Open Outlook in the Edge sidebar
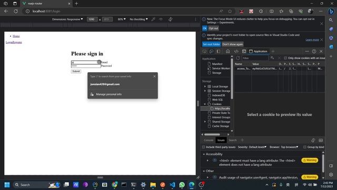337x190 pixels. 331,47
